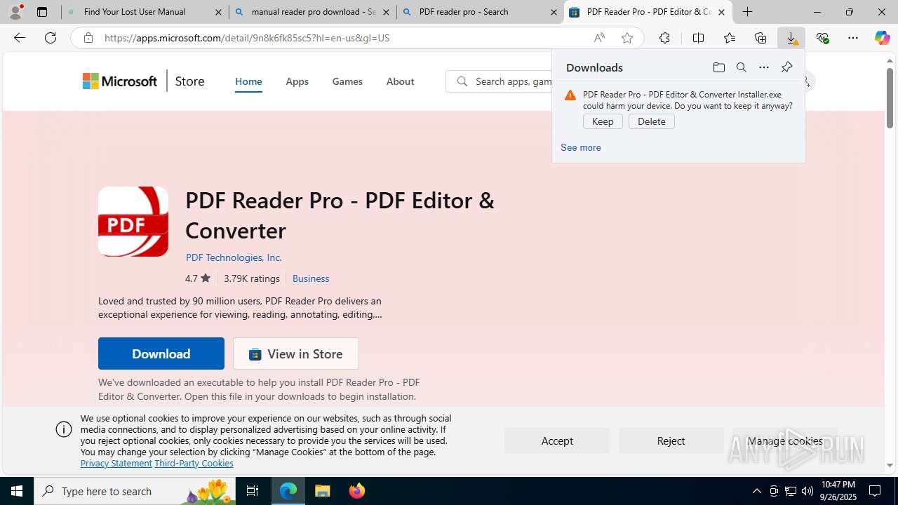View site information lock icon
The image size is (898, 505).
(x=88, y=38)
